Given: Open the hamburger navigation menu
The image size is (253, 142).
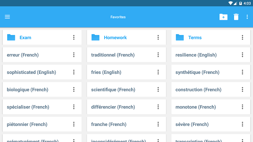Looking at the screenshot, I should 7,17.
